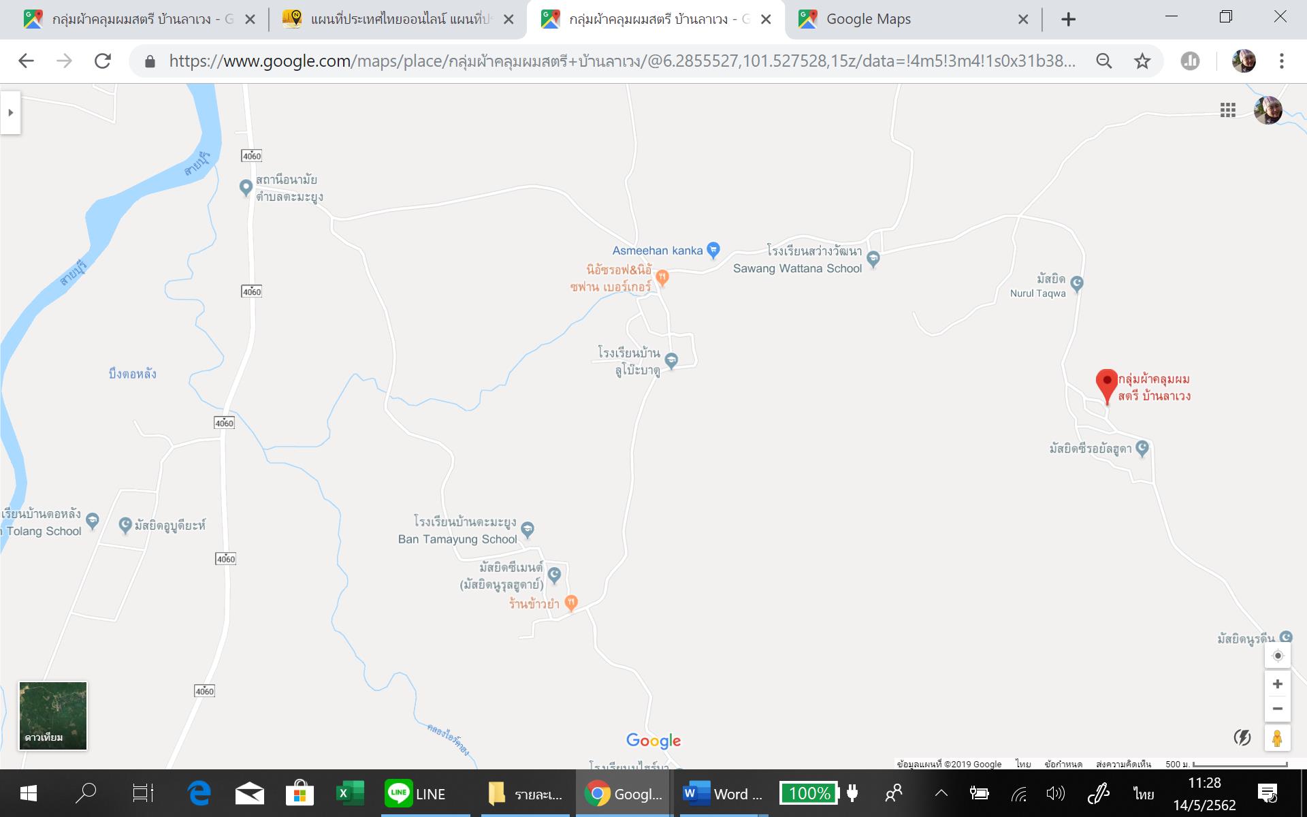This screenshot has height=817, width=1307.
Task: Open LINE from the taskbar
Action: 415,794
